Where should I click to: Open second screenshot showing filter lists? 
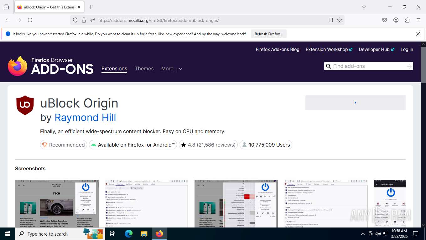point(147,203)
